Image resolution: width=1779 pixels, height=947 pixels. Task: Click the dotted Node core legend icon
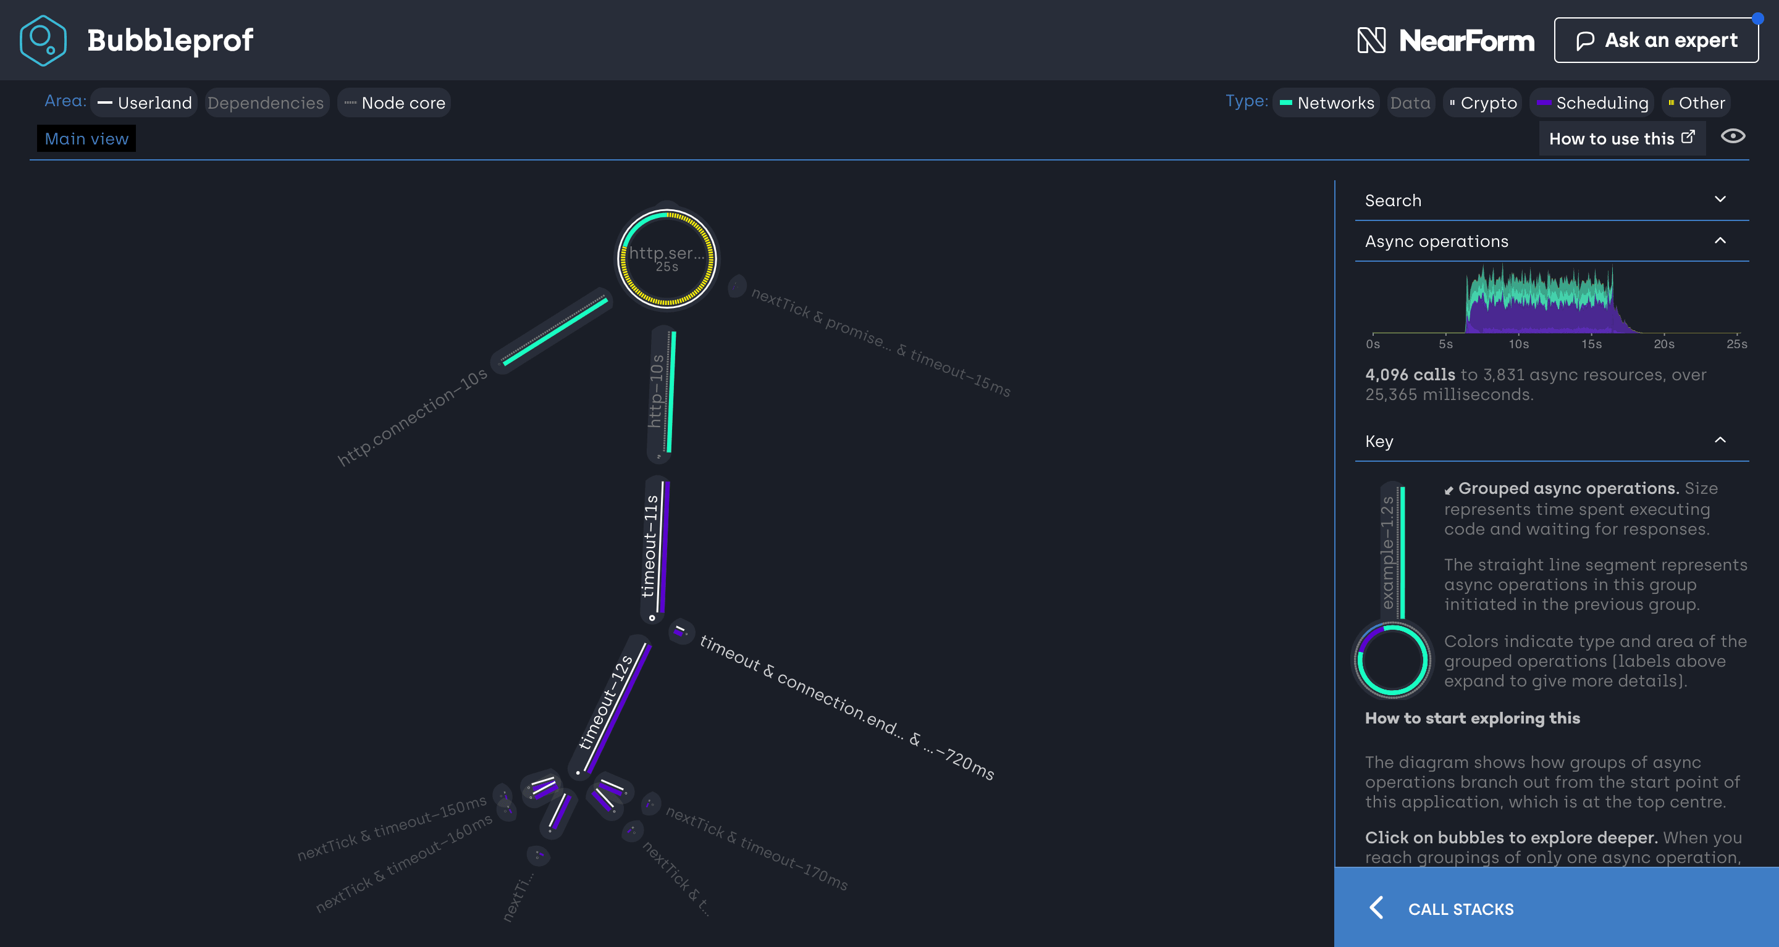click(351, 103)
